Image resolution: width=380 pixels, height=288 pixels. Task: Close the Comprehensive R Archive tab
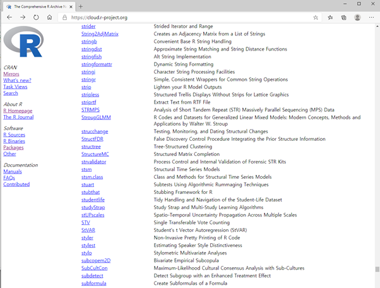point(71,7)
